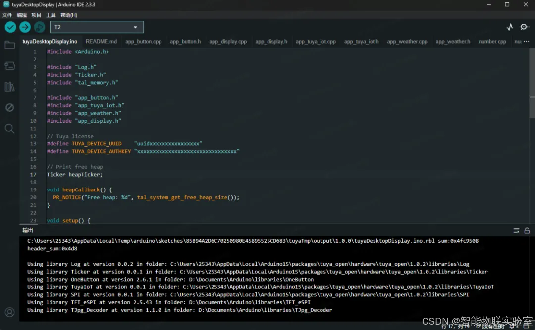Click the editor vertical scrollbar thumb
This screenshot has height=330, width=535.
coord(532,83)
